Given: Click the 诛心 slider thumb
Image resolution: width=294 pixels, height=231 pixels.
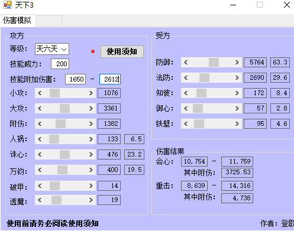Looking at the screenshot, I should 64,154.
